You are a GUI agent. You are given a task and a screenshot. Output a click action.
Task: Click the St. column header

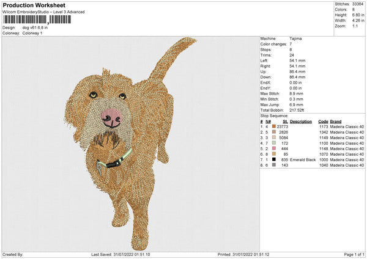(286, 121)
